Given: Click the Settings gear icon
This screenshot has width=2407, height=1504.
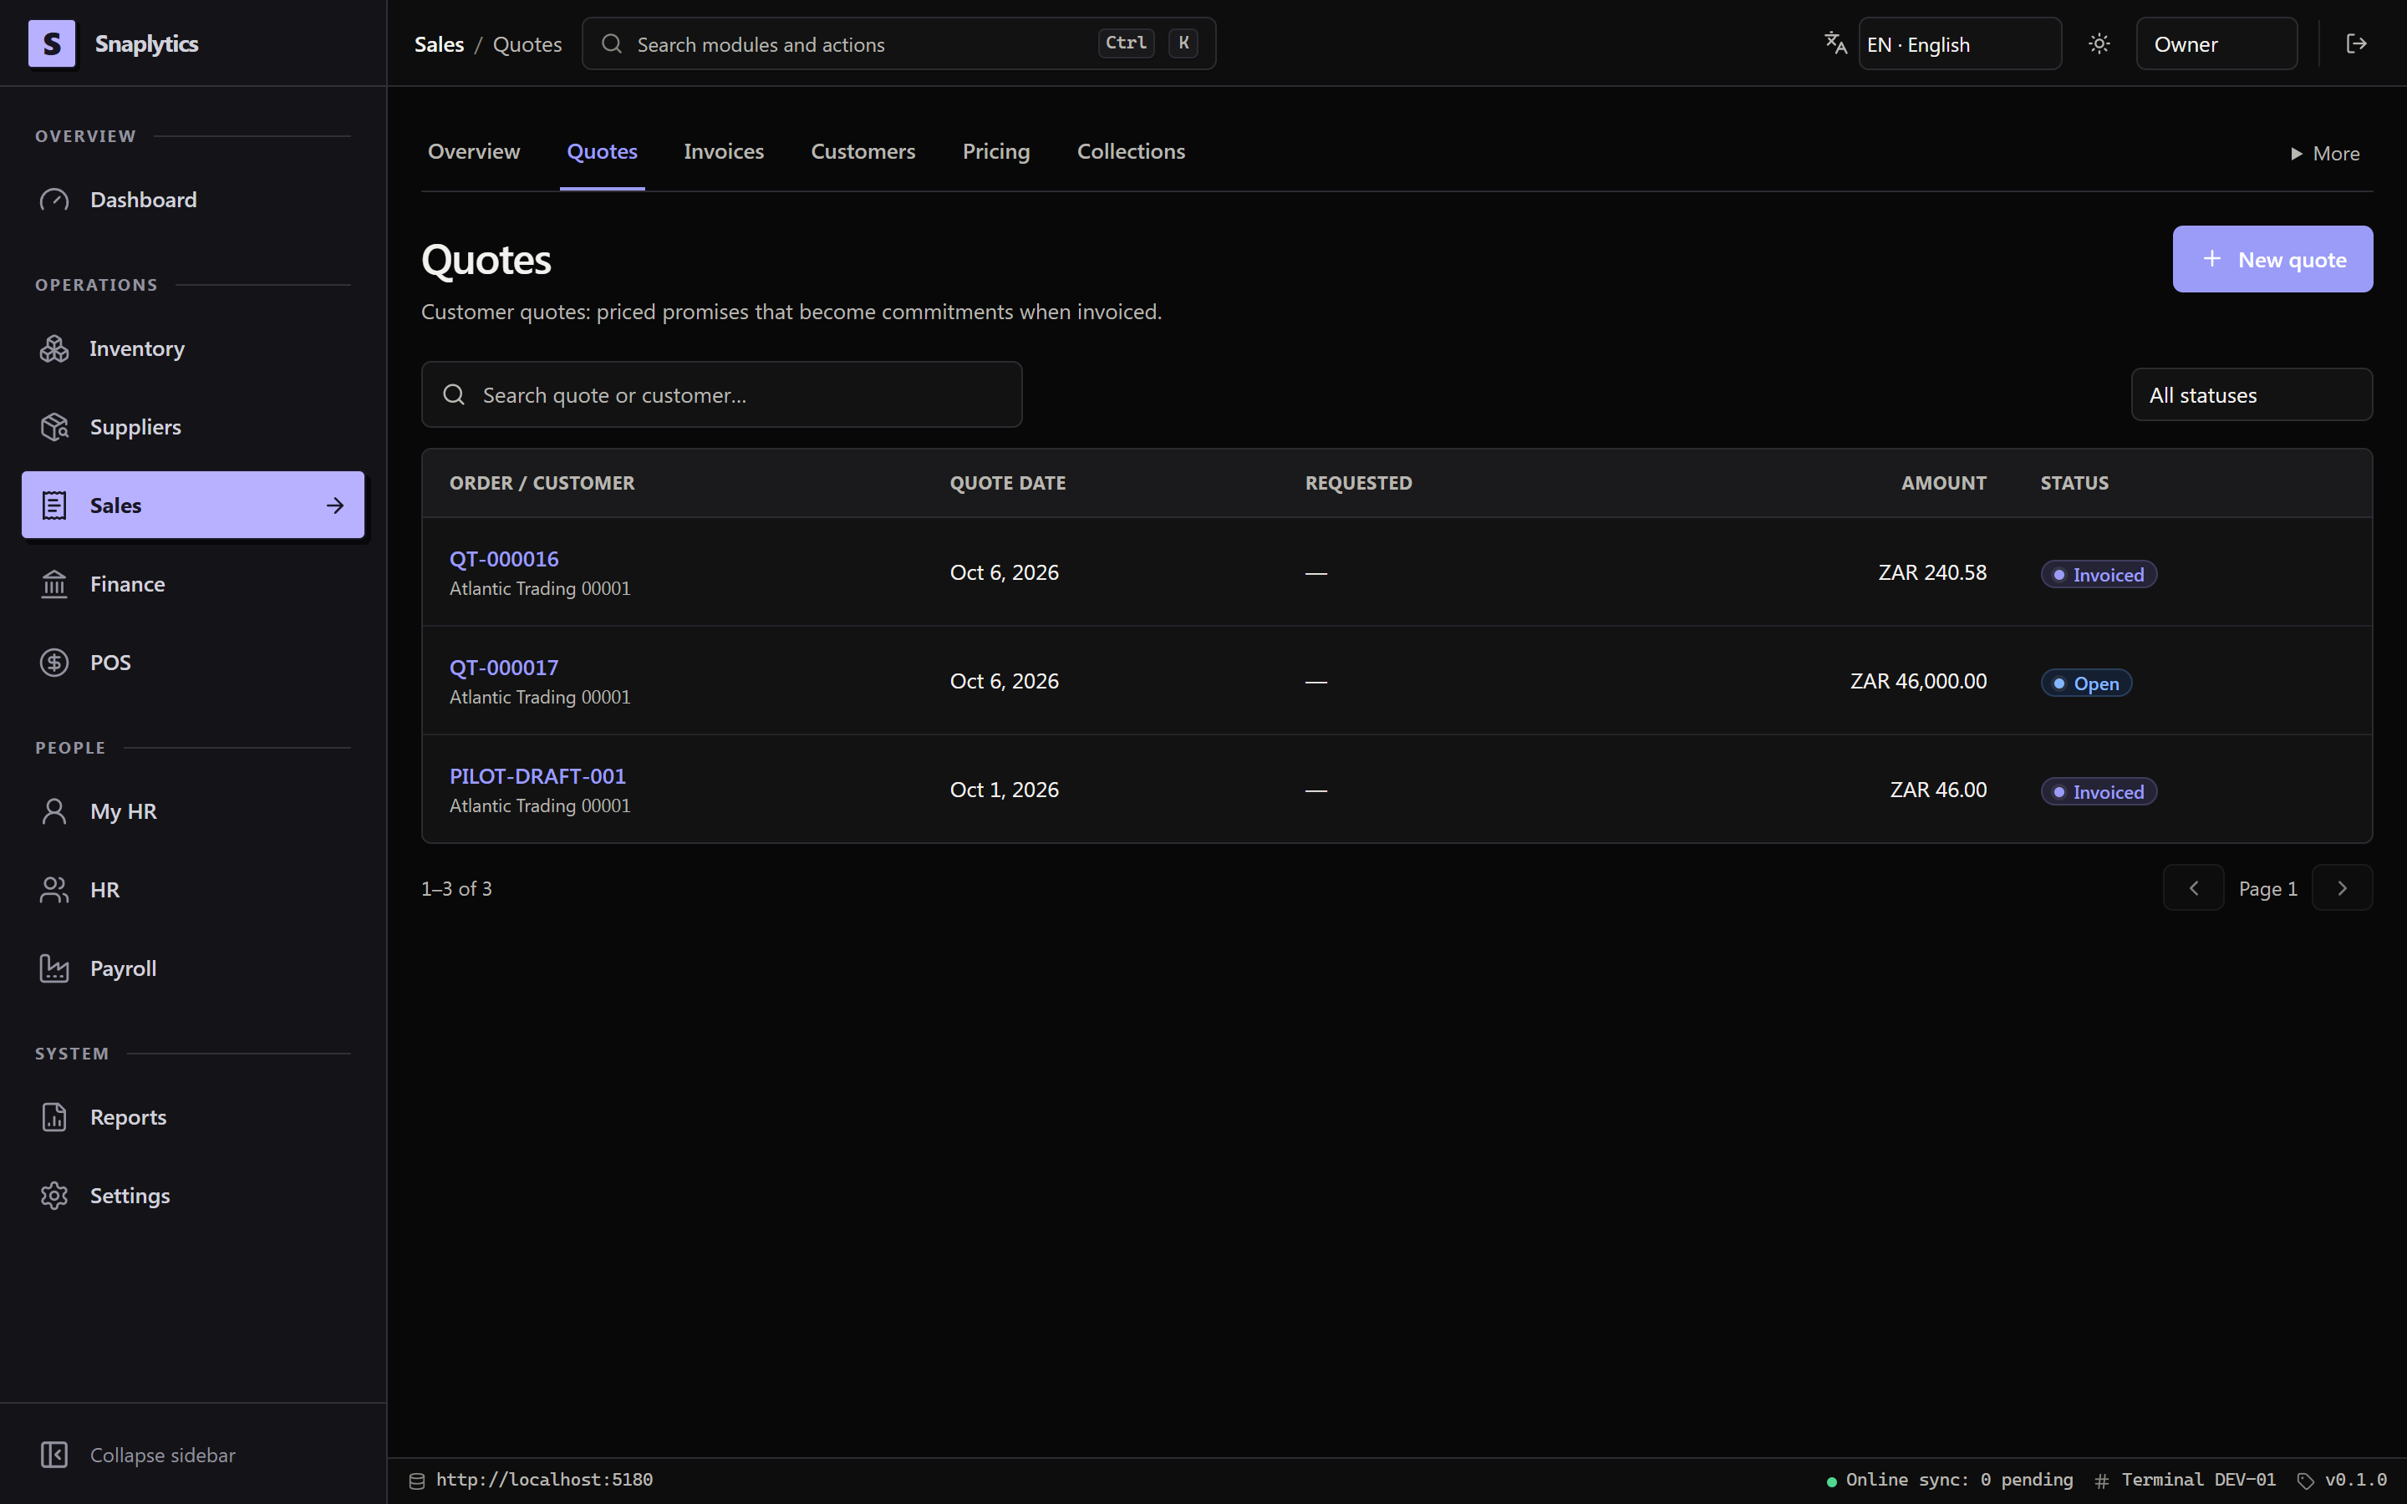Looking at the screenshot, I should (54, 1196).
